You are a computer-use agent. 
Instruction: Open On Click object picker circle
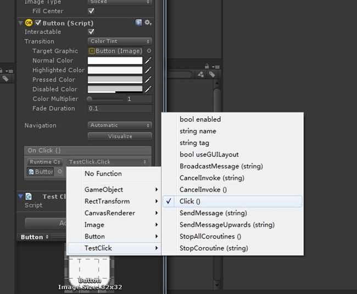60,171
